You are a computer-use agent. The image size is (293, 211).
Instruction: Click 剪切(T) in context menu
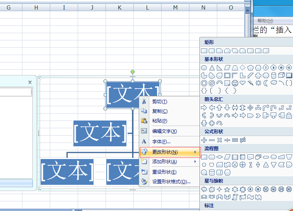[x=160, y=102]
